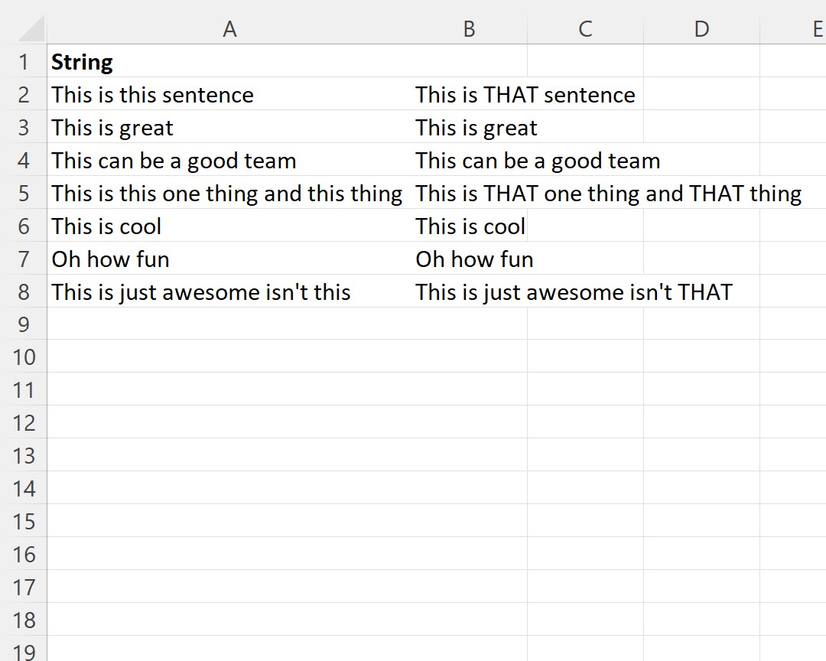Select cell B4 'This can be a good team'
The width and height of the screenshot is (826, 661).
[x=469, y=160]
